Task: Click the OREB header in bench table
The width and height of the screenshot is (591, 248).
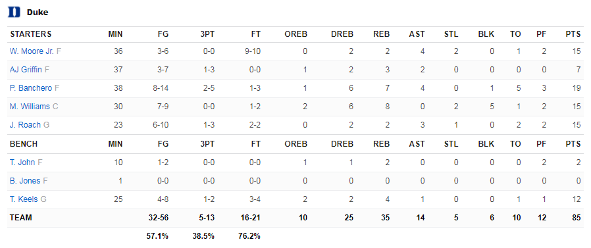Action: (x=296, y=144)
